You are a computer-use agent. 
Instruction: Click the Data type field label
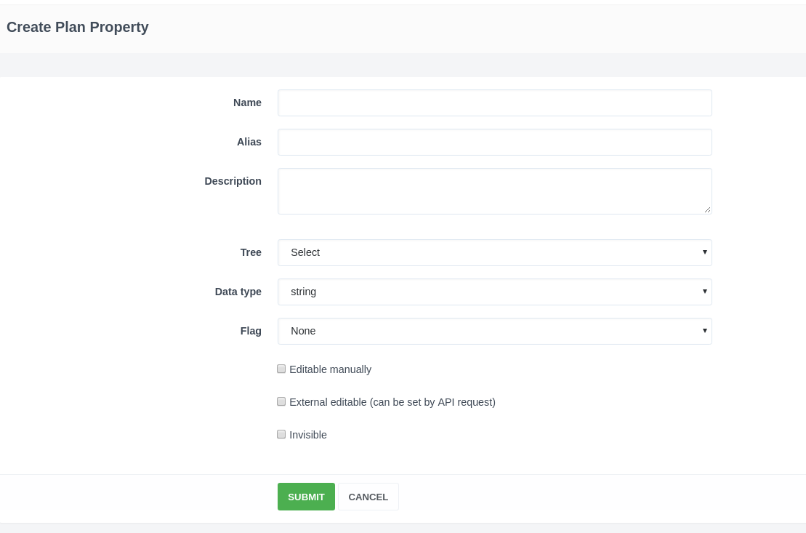238,292
